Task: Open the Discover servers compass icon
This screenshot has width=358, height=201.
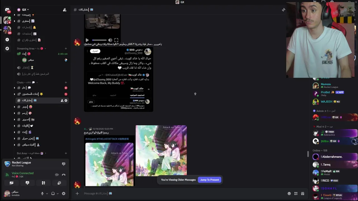Action: [x=7, y=49]
